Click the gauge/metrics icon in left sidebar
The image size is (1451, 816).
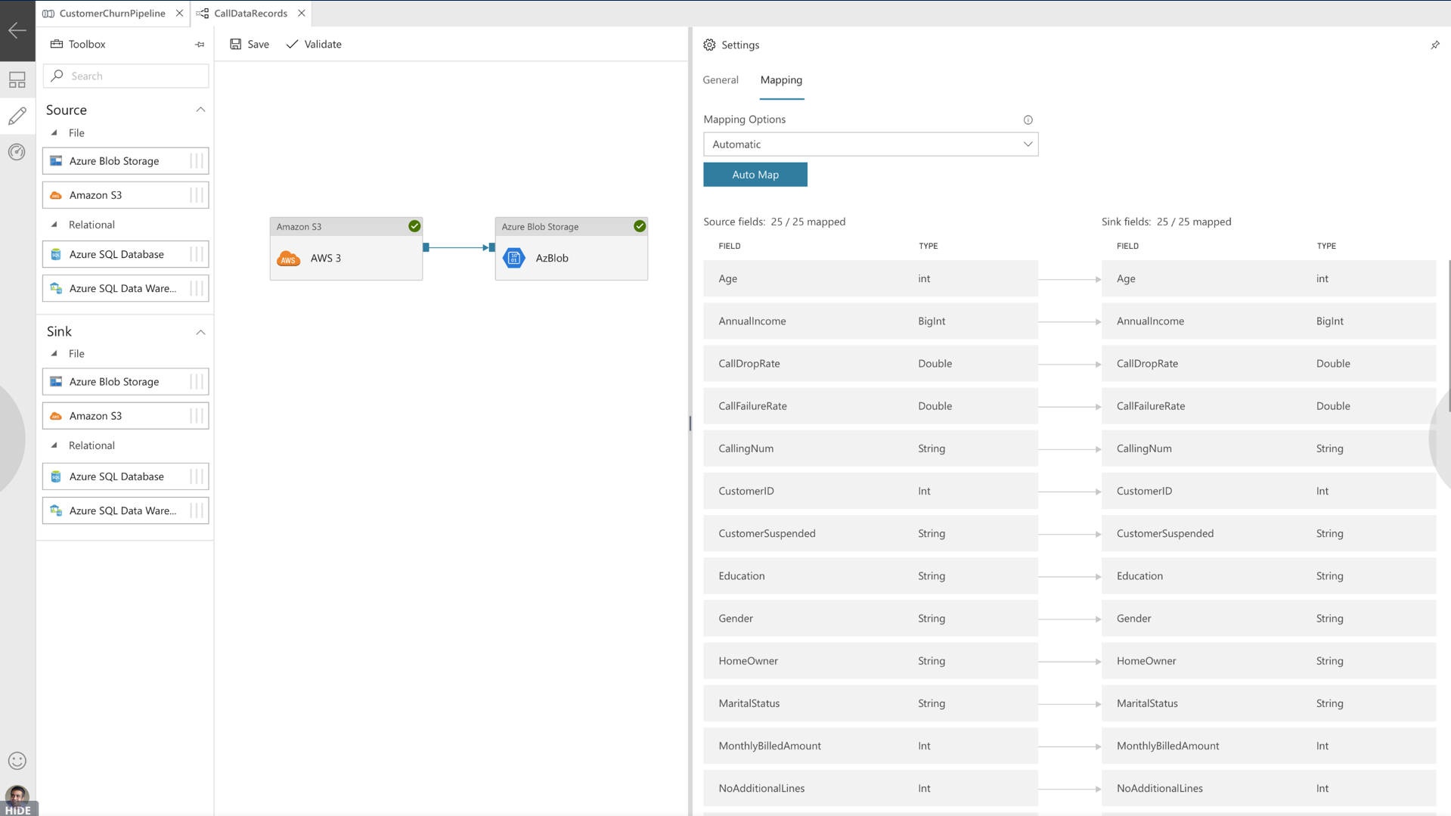(17, 151)
